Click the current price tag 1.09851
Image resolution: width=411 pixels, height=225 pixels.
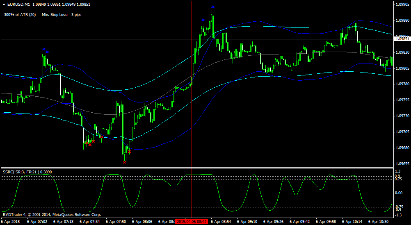[x=402, y=39]
